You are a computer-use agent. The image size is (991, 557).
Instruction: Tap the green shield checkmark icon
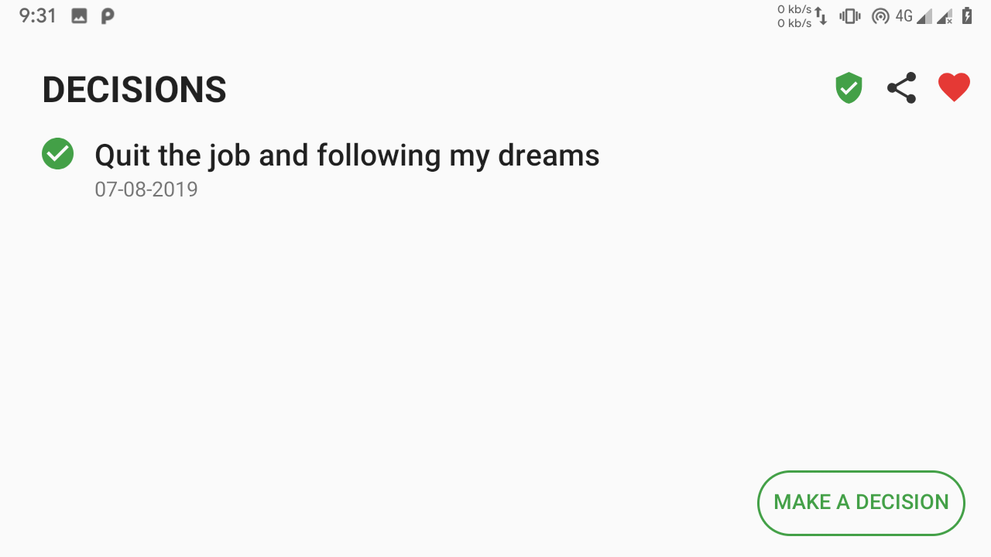(849, 88)
